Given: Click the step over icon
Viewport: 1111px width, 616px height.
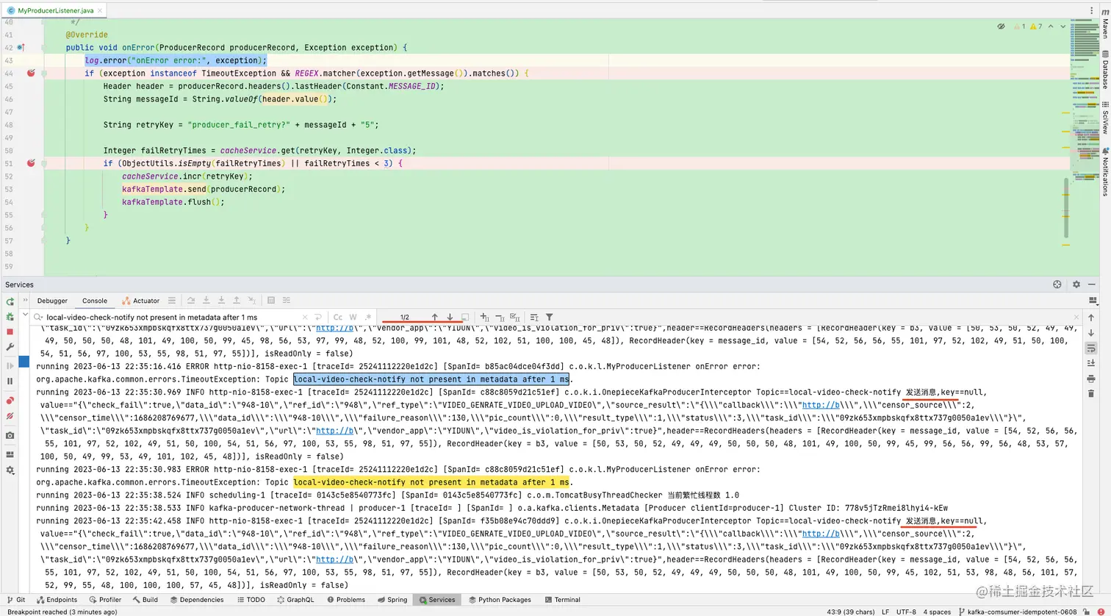Looking at the screenshot, I should 190,301.
